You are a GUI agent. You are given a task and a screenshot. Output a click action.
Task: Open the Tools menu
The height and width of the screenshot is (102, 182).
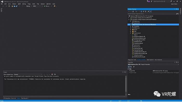(x=34, y=4)
